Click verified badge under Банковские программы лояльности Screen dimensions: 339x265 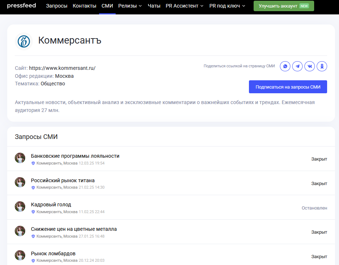click(x=33, y=163)
